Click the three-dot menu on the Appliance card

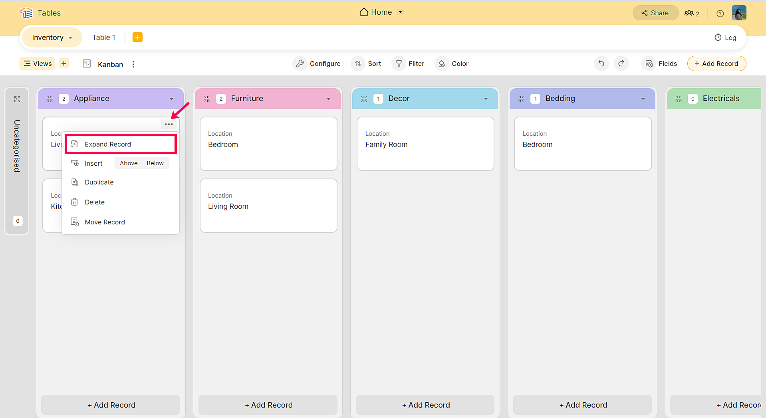[x=169, y=124]
